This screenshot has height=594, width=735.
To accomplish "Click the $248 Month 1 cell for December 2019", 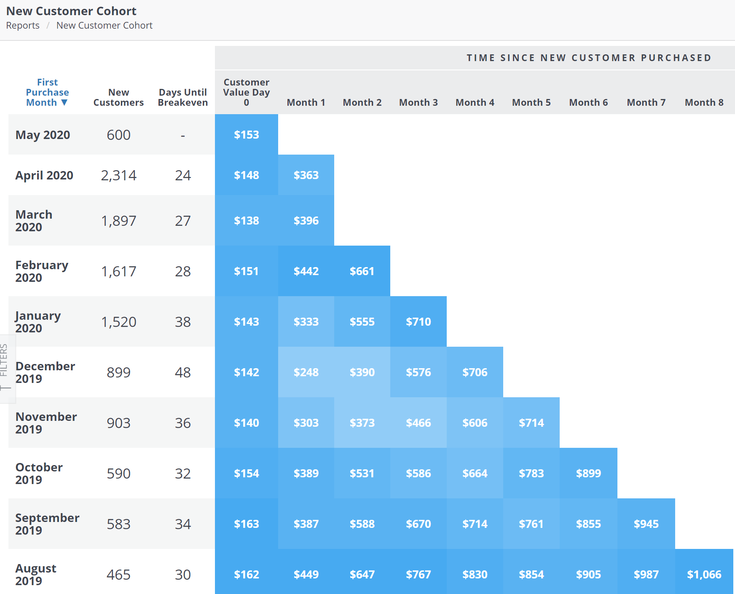I will point(306,372).
